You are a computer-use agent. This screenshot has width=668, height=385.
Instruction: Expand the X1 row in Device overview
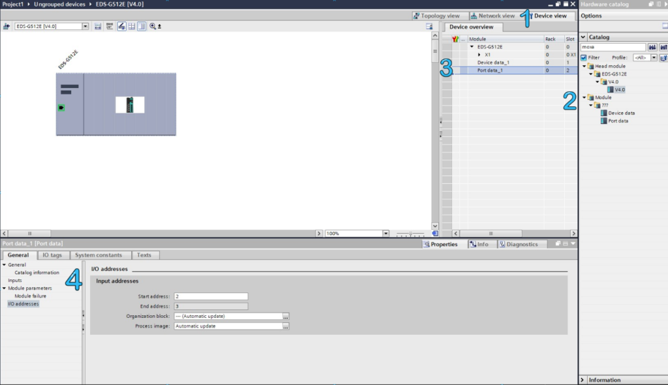pos(479,55)
